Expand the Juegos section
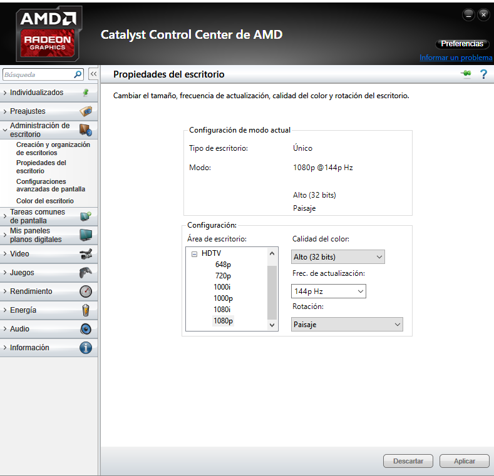Viewport: 494px width, 476px height. pos(5,273)
